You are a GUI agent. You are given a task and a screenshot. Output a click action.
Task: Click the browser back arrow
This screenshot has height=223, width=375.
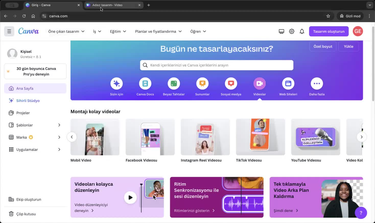click(x=6, y=16)
